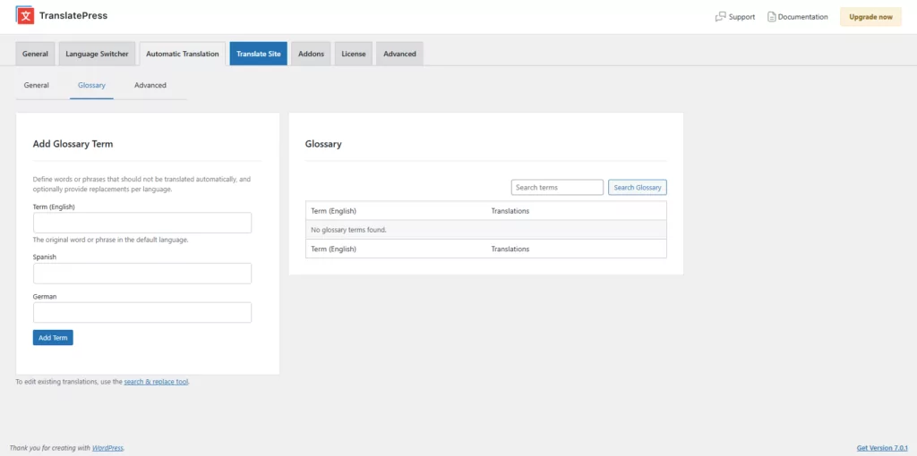This screenshot has height=456, width=917.
Task: Select the Automatic Translation tab
Action: tap(183, 54)
